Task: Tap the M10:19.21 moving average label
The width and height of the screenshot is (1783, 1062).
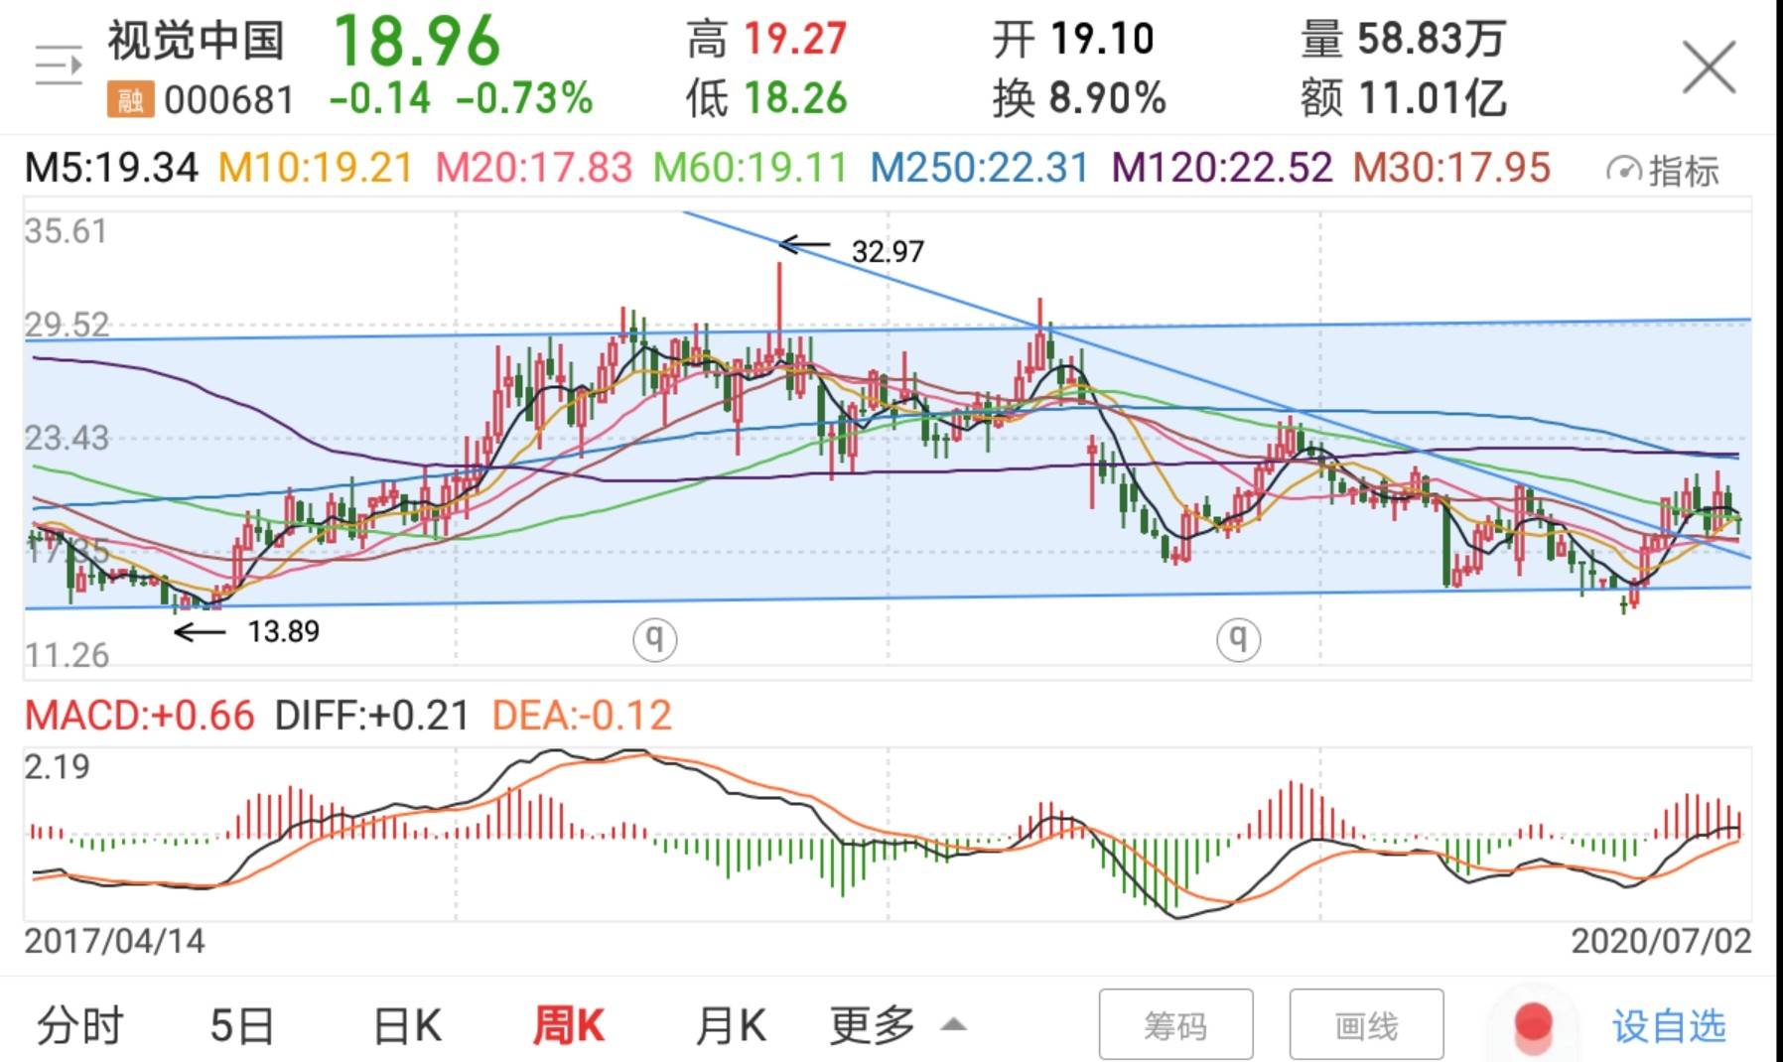Action: 316,168
